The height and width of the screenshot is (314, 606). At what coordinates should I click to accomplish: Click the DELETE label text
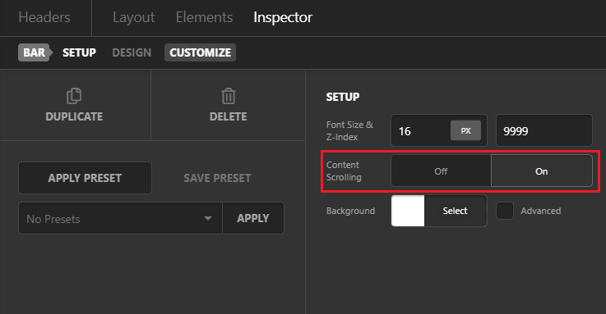pyautogui.click(x=228, y=116)
